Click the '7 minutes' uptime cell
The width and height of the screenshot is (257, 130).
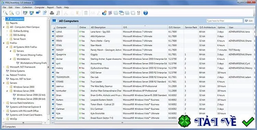coord(222,50)
